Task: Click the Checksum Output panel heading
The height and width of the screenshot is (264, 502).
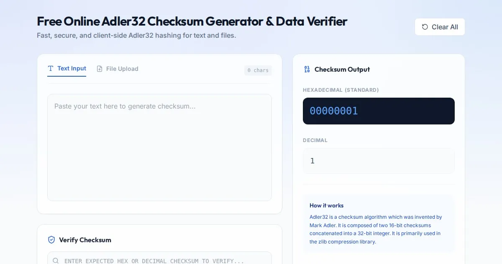Action: [x=342, y=70]
